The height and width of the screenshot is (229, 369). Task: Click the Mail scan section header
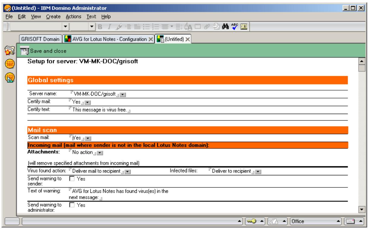click(x=188, y=131)
